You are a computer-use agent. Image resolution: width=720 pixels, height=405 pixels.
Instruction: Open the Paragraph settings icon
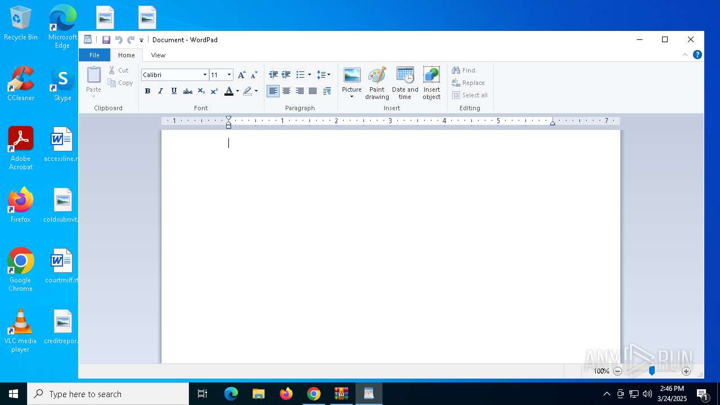tap(327, 91)
